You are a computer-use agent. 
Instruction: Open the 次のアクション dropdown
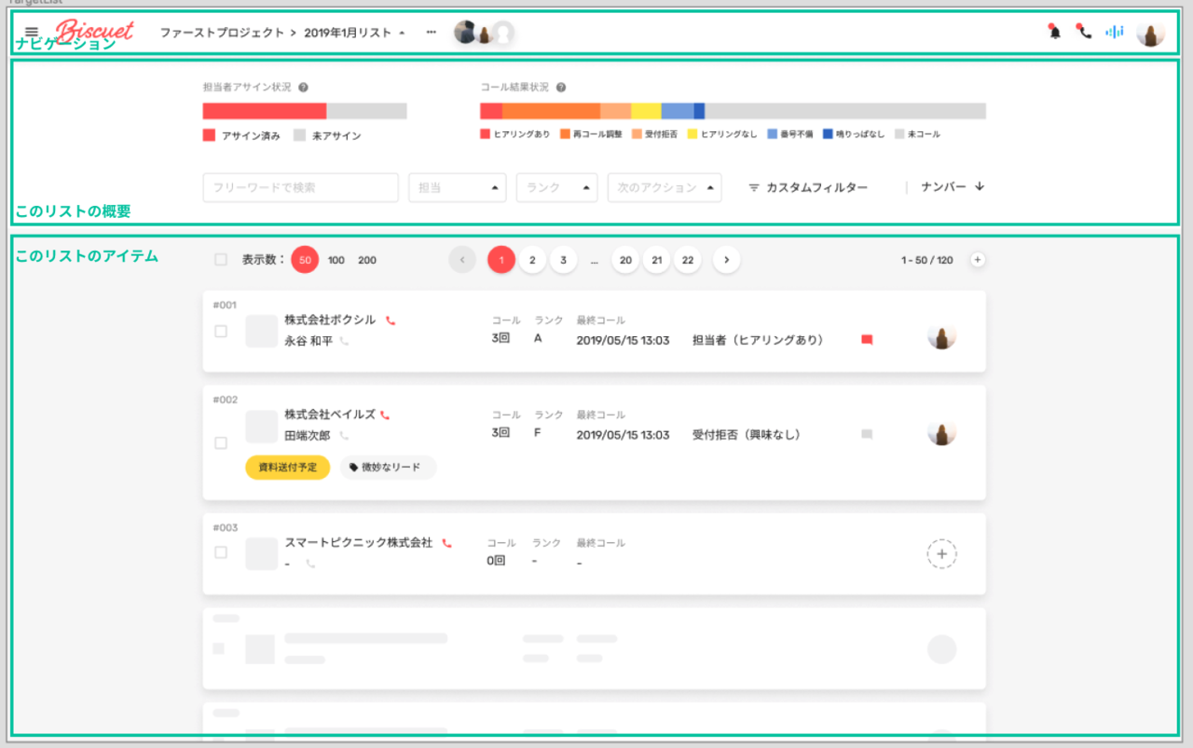tap(664, 187)
